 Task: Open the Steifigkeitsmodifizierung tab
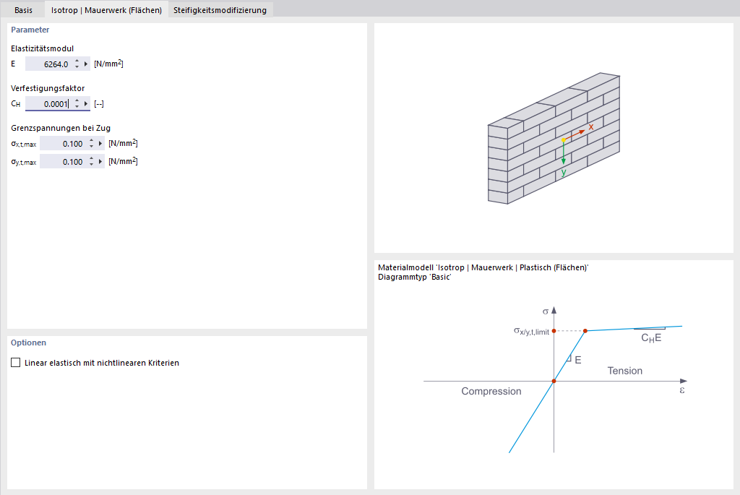point(220,10)
